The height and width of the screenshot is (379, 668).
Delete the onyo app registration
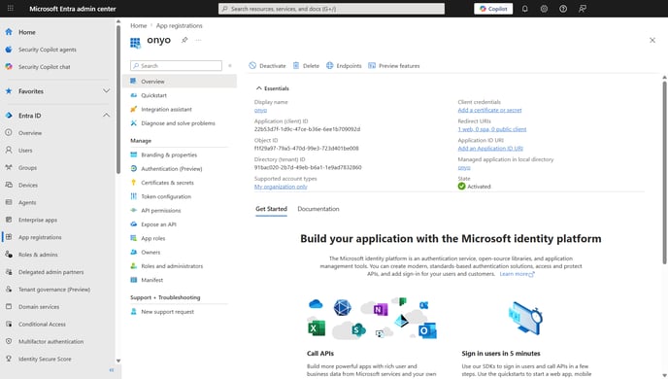(306, 66)
